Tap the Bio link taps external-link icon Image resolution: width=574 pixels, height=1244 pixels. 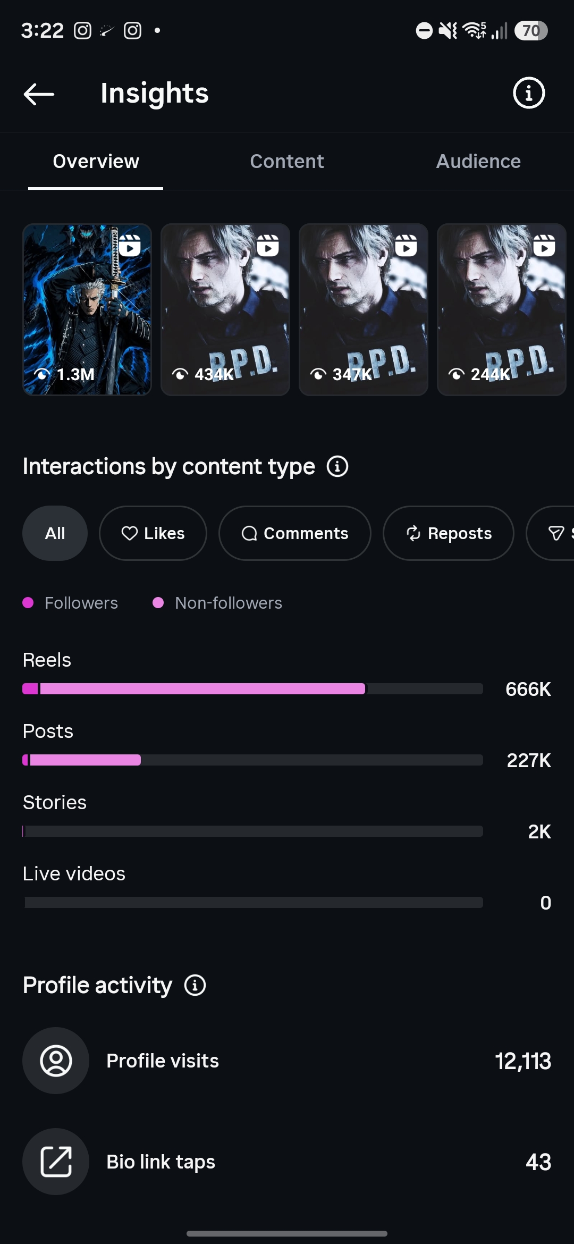point(56,1162)
